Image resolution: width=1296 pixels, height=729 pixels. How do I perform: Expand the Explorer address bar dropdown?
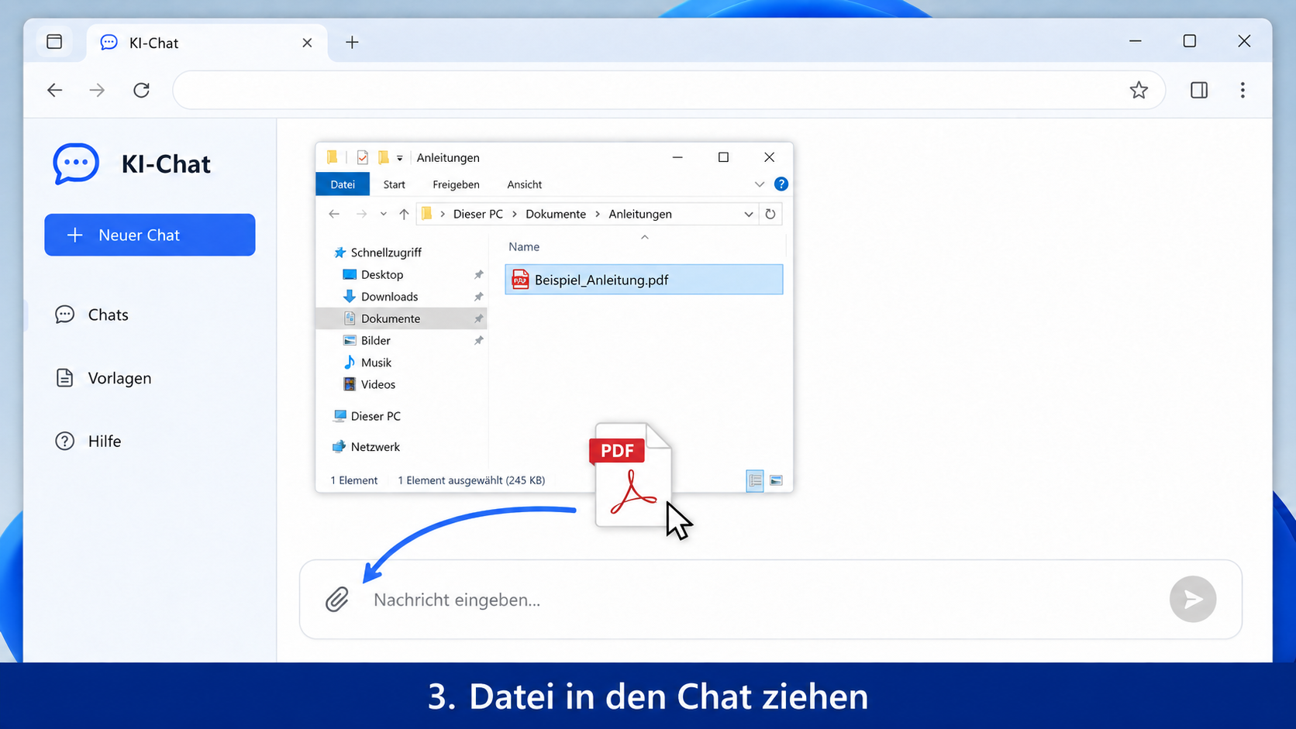pos(749,214)
